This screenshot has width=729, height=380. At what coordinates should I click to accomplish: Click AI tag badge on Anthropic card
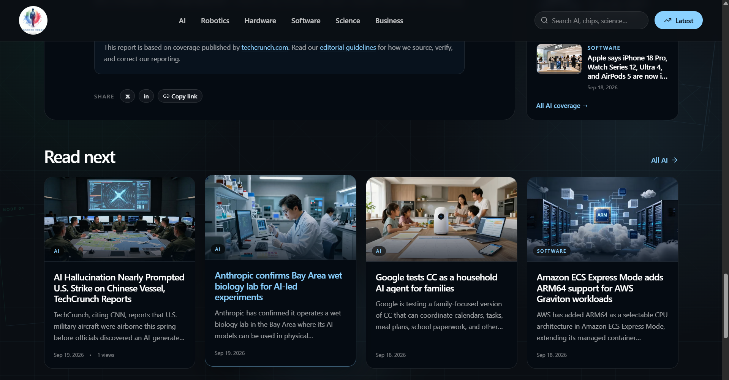click(218, 249)
